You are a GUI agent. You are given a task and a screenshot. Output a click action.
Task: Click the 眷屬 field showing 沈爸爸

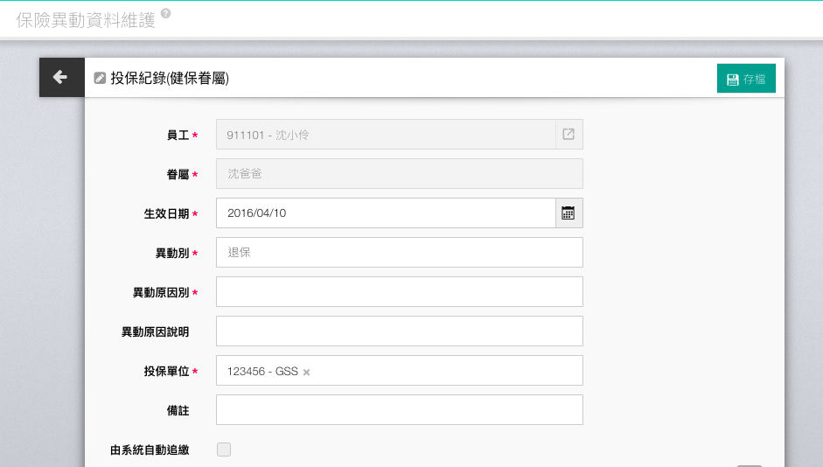tap(399, 174)
